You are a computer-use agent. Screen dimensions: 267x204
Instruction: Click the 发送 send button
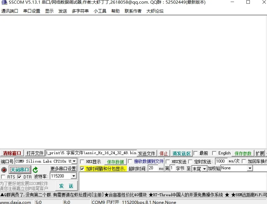pyautogui.click(x=66, y=186)
